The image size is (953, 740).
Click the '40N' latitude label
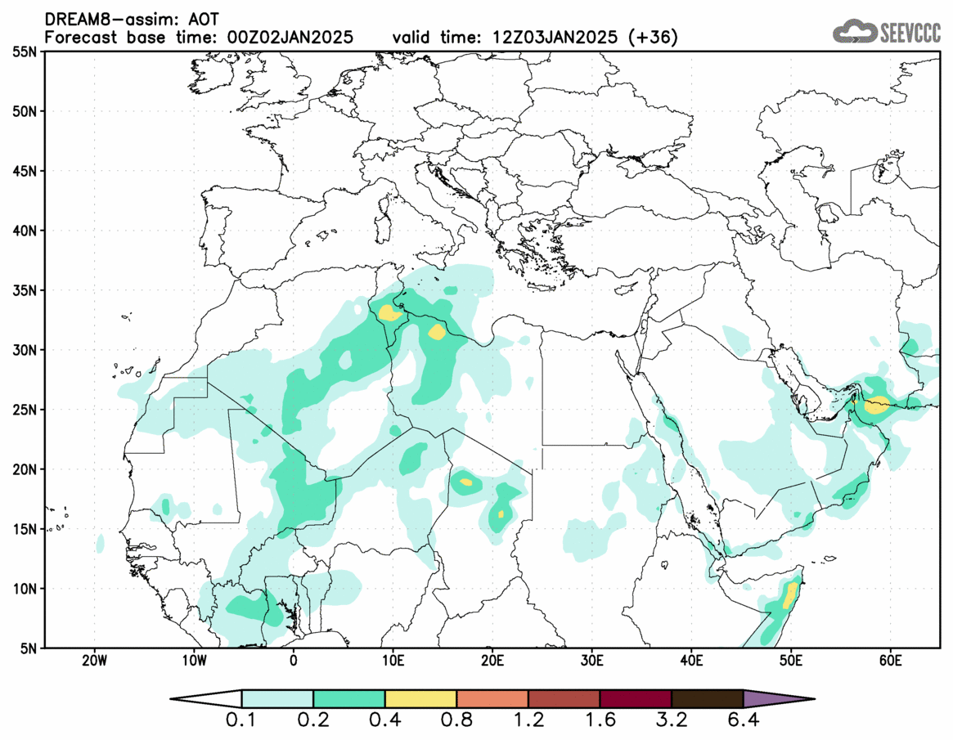25,231
